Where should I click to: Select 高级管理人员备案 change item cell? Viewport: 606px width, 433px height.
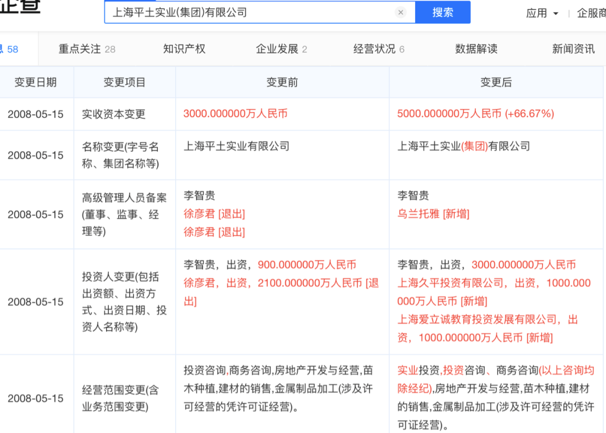coord(125,214)
